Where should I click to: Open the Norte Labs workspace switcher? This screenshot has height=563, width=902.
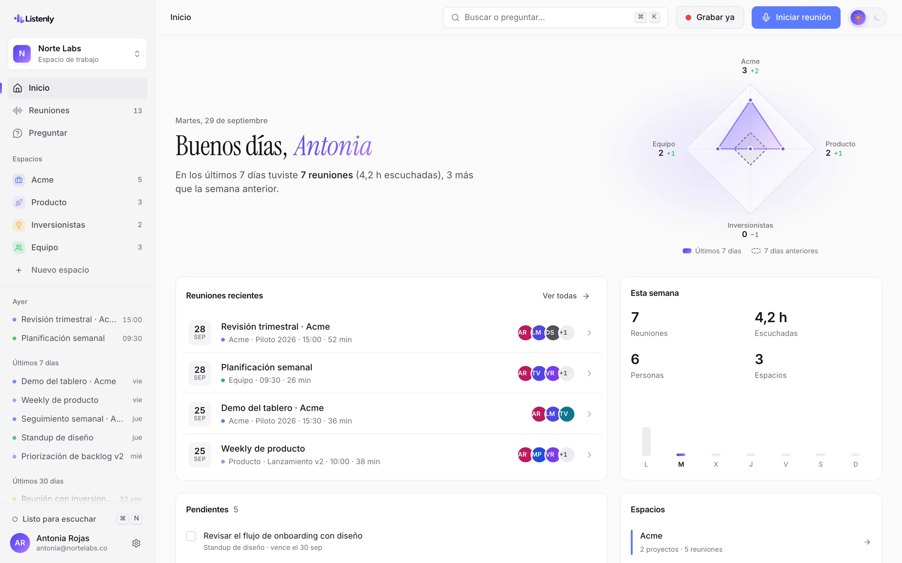coord(77,53)
